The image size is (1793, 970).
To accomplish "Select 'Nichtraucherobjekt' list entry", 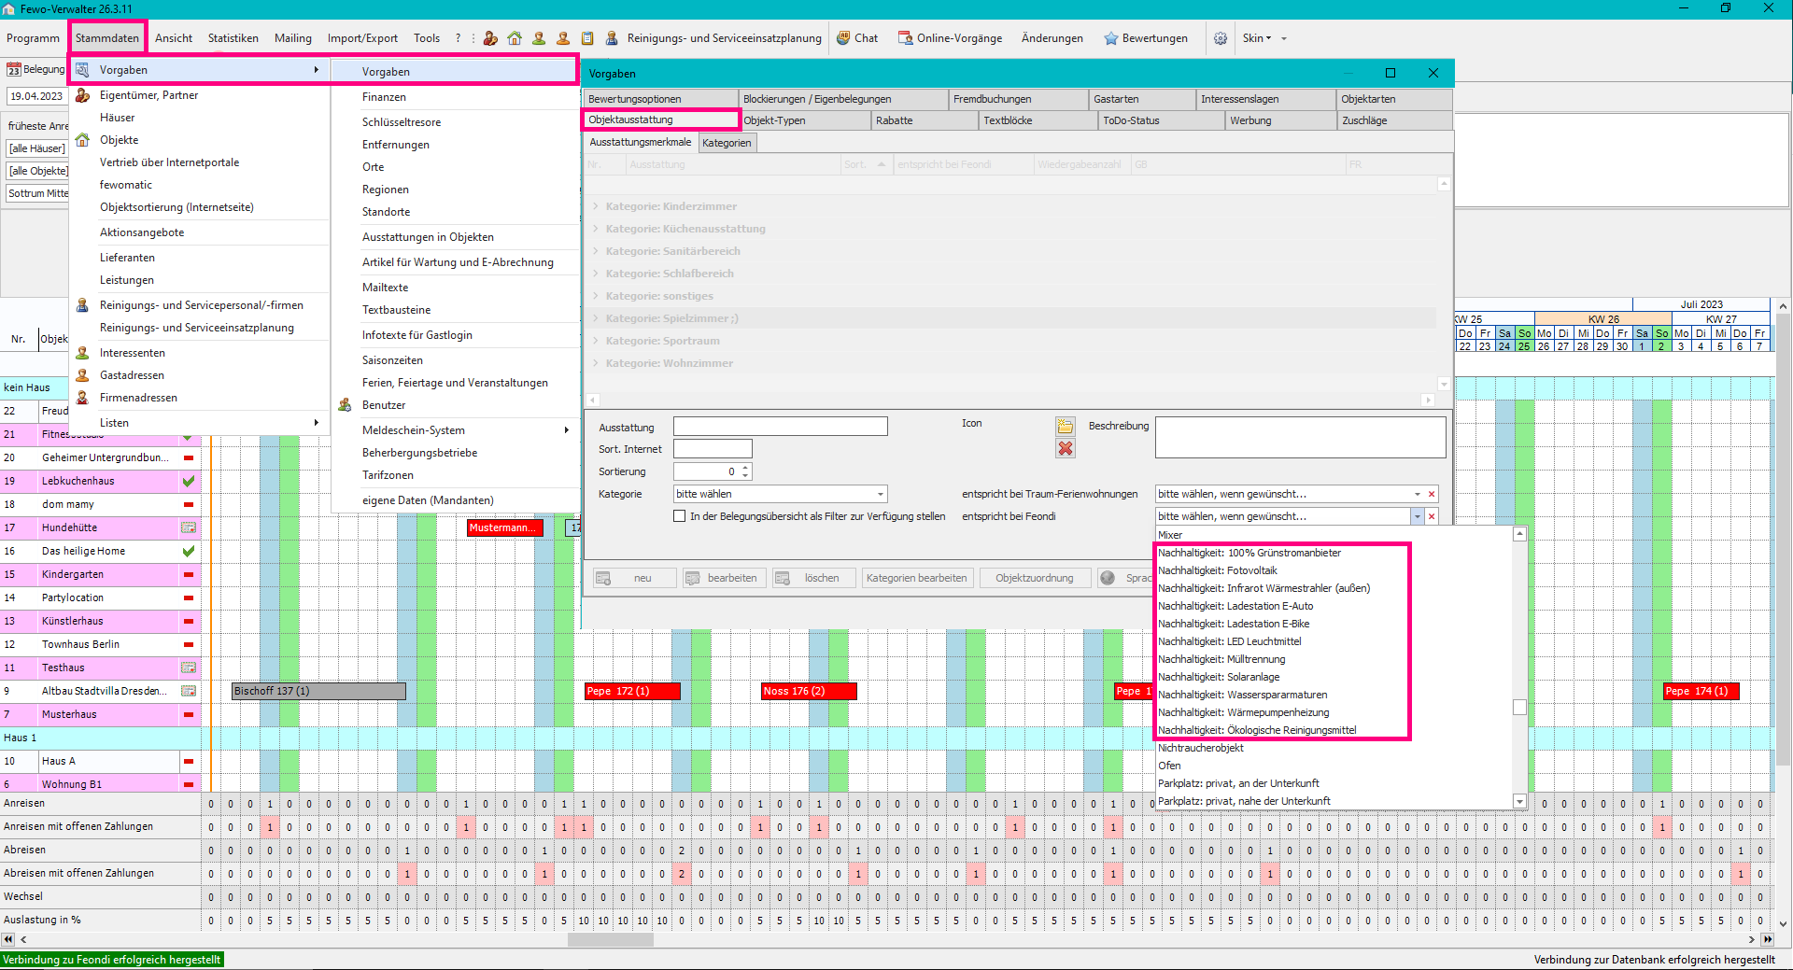I will click(x=1201, y=748).
